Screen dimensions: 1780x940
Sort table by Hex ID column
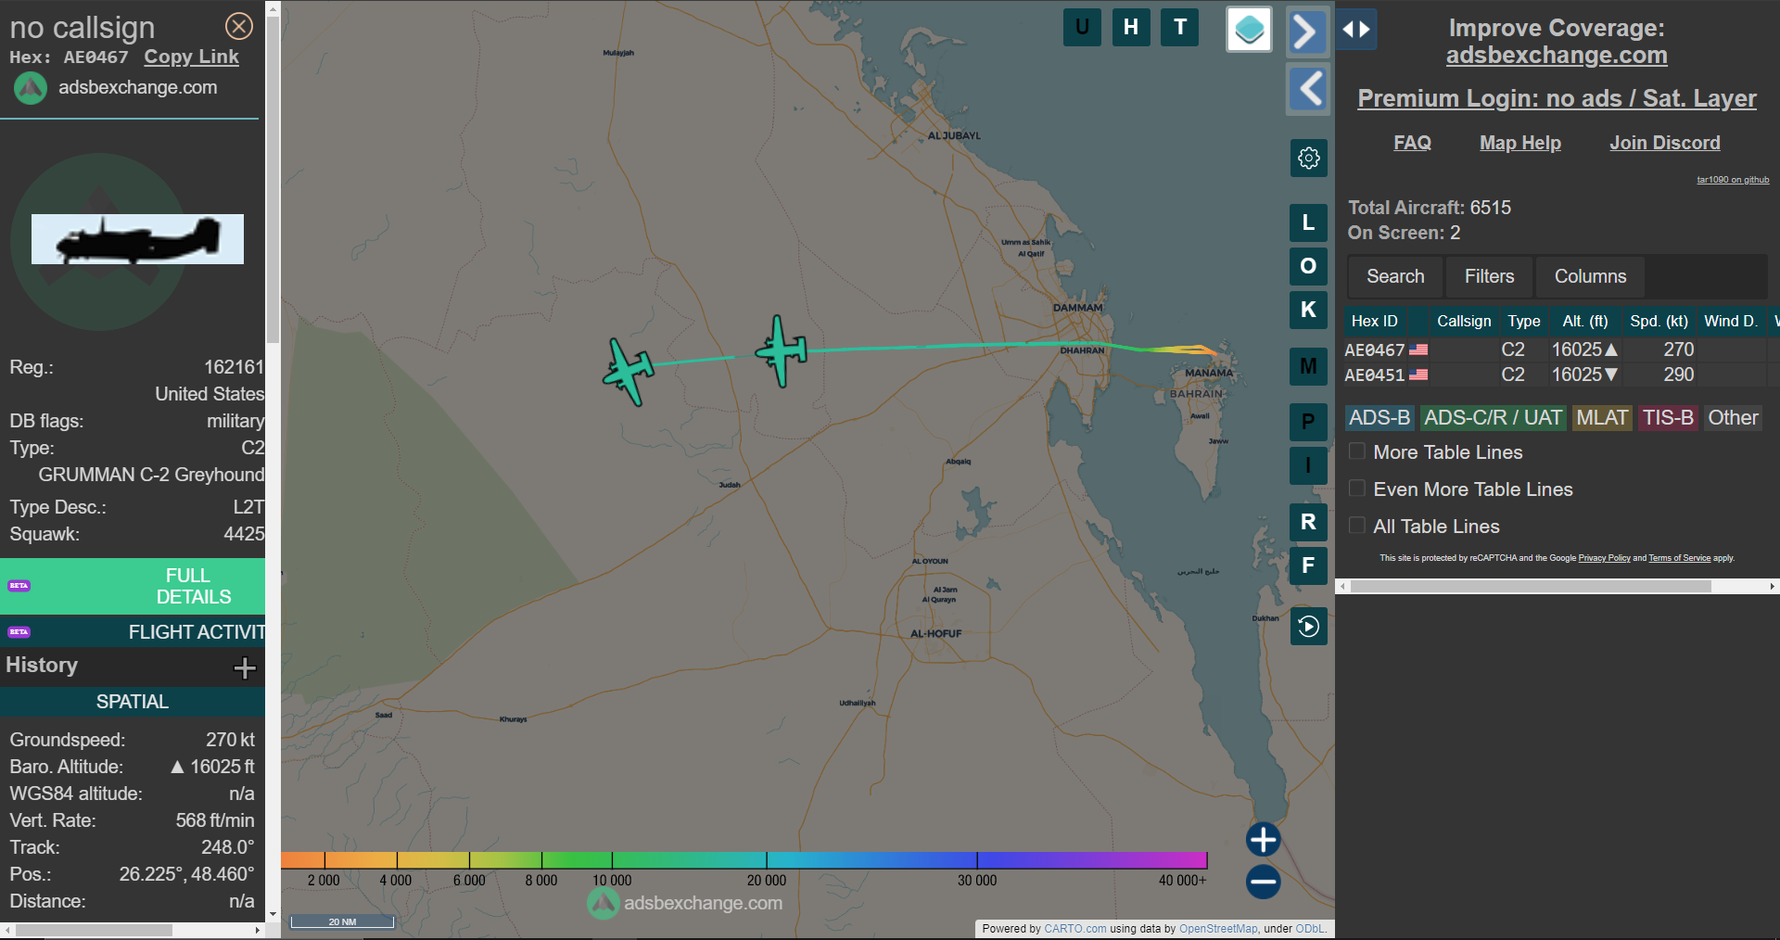tap(1375, 321)
